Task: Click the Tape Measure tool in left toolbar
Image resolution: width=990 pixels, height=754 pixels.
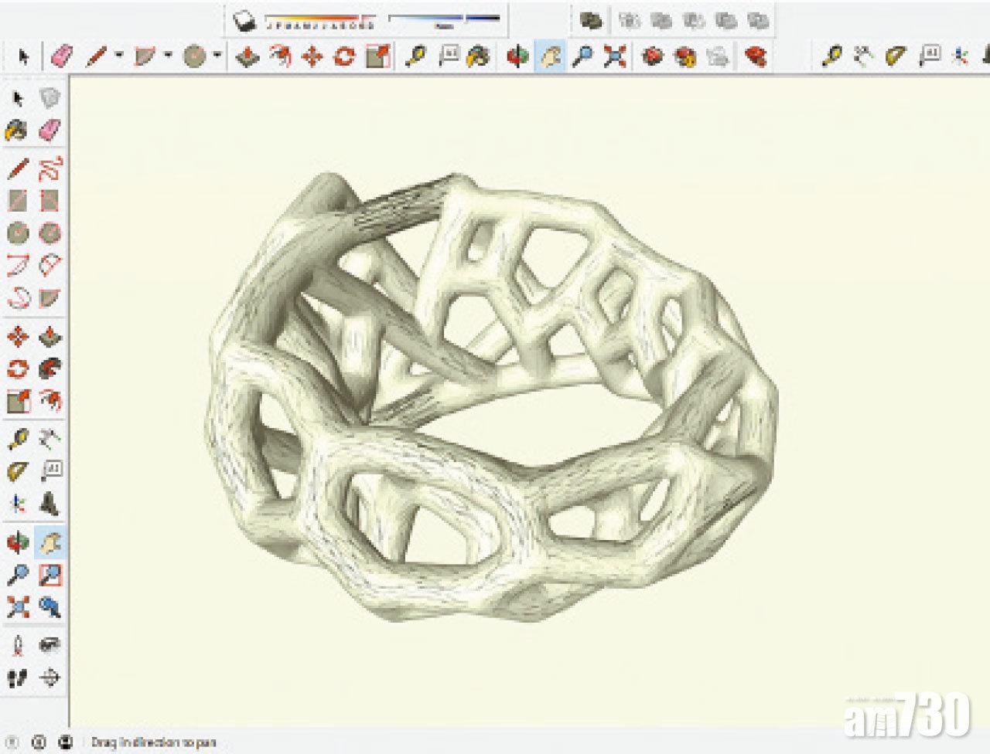Action: (17, 439)
